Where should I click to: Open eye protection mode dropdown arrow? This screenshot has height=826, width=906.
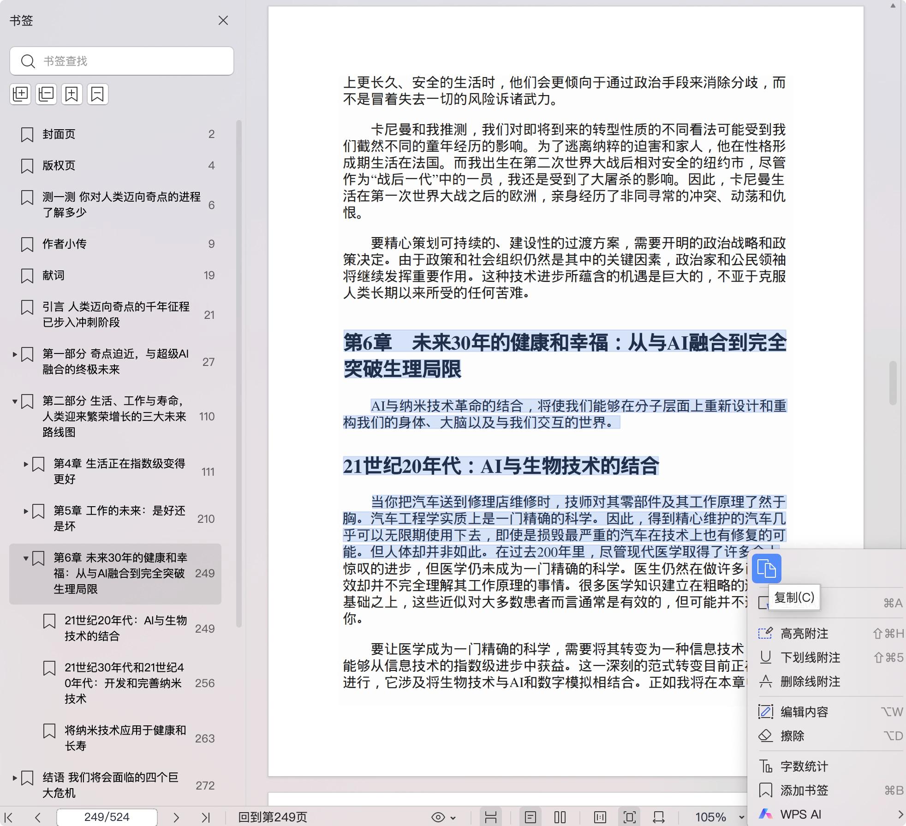[x=453, y=818]
